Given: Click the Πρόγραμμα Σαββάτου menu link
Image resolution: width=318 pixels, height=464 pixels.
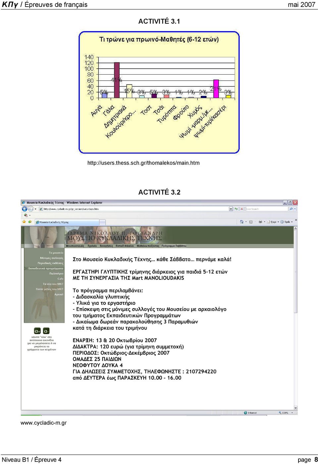Looking at the screenshot, I should [x=174, y=246].
